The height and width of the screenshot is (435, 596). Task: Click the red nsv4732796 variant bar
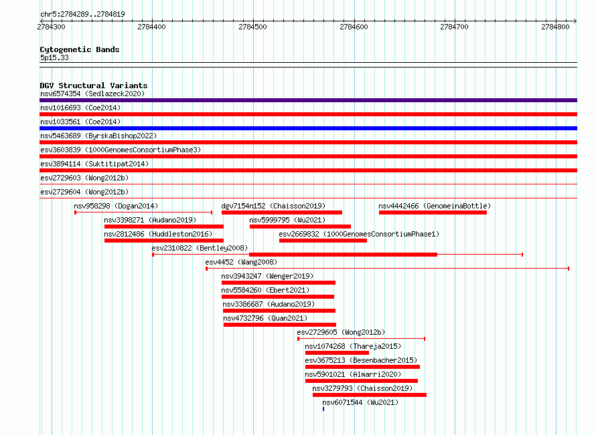click(280, 325)
